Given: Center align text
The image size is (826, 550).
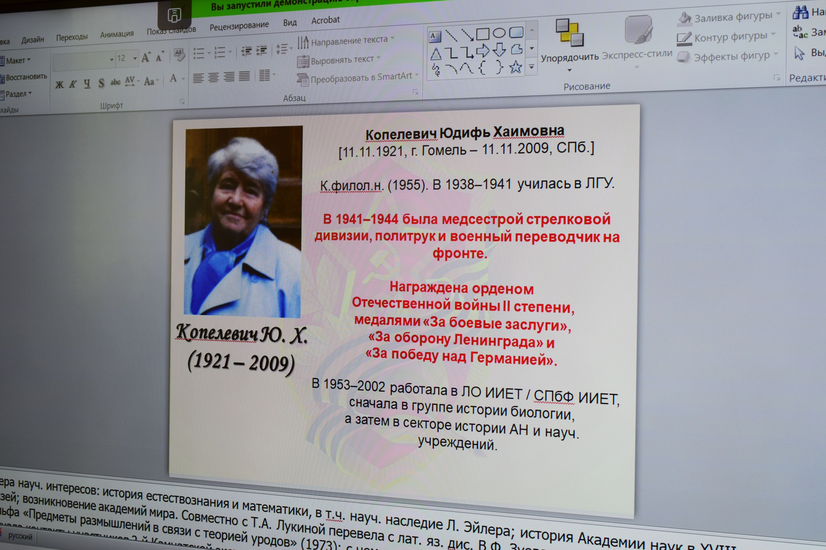Looking at the screenshot, I should (213, 77).
